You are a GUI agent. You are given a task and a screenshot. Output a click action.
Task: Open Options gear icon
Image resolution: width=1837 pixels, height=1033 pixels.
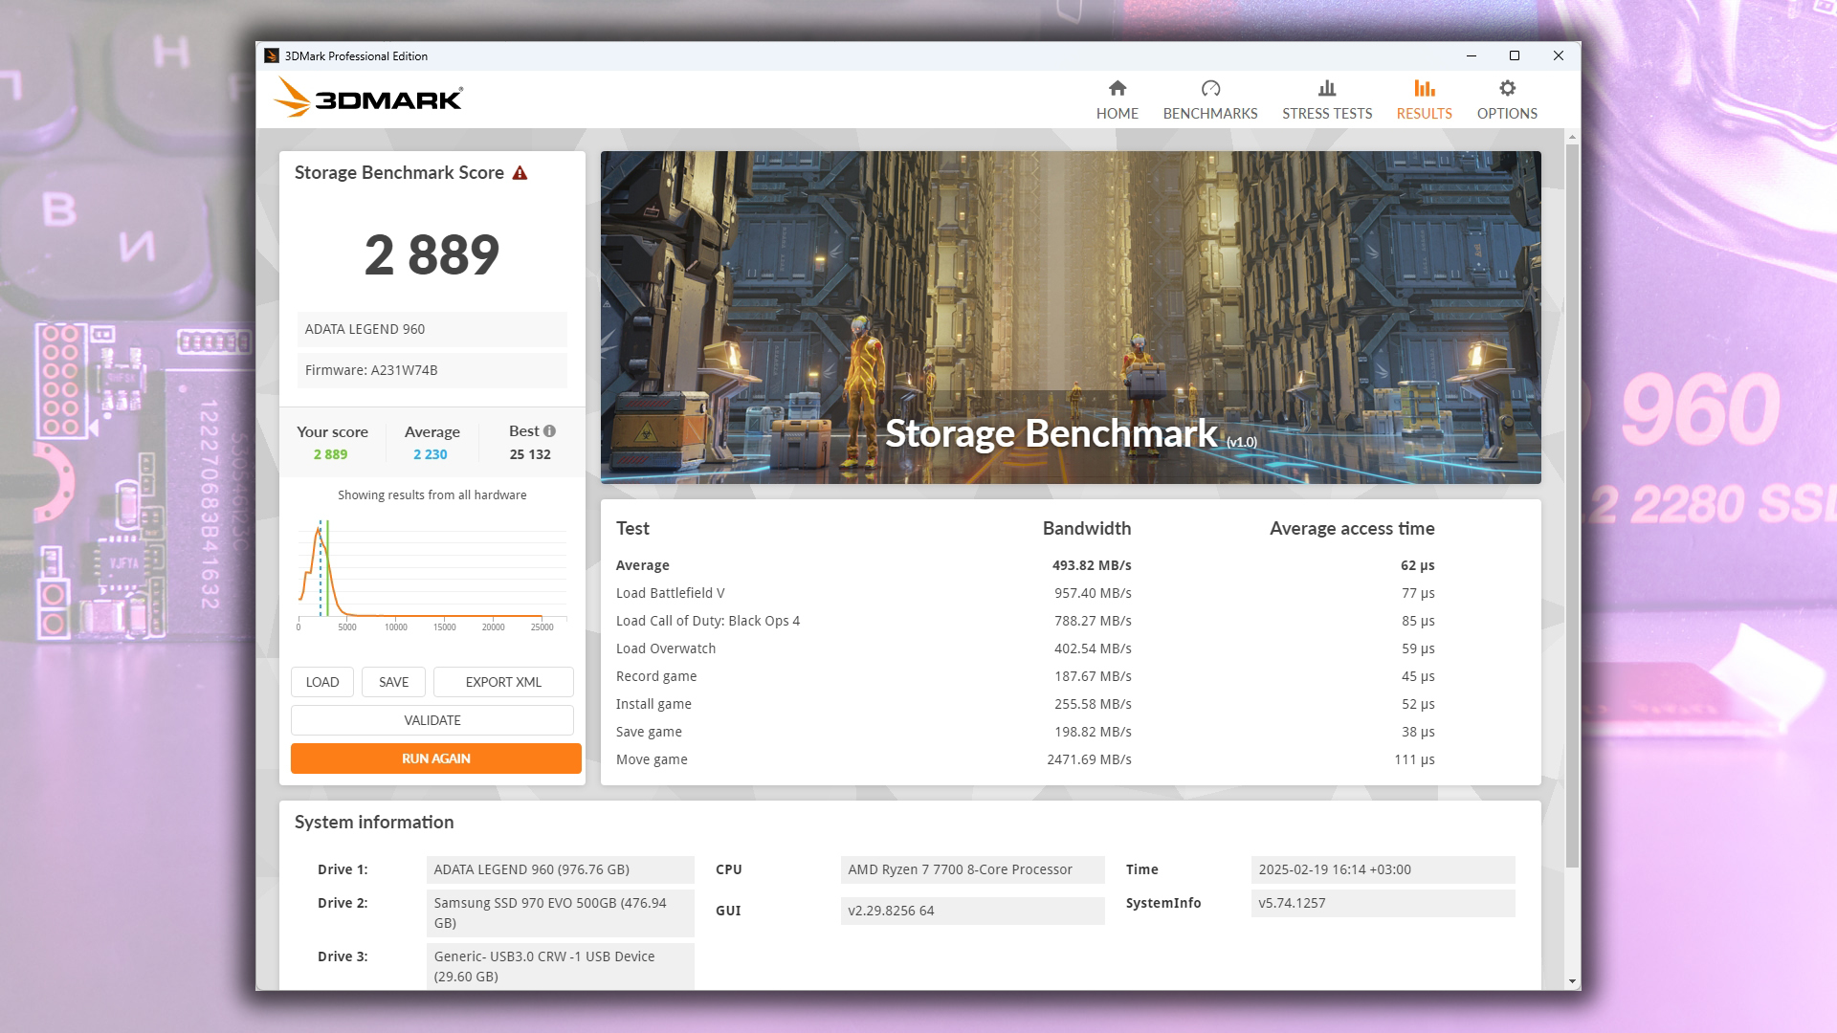pyautogui.click(x=1507, y=89)
